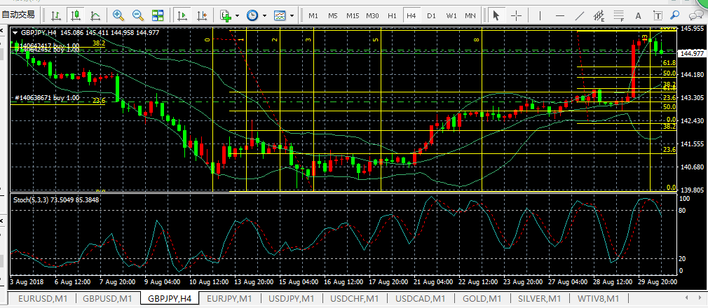Open the USDJPY,M1 chart tab

[x=291, y=298]
